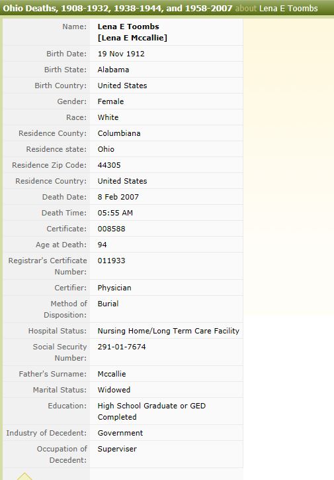Click the alternate name Lena E Mccallie

coord(132,38)
